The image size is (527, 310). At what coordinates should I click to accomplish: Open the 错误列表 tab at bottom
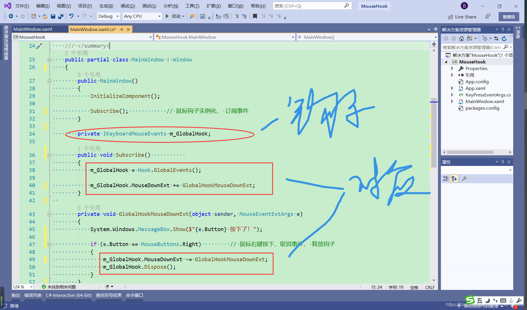33,295
